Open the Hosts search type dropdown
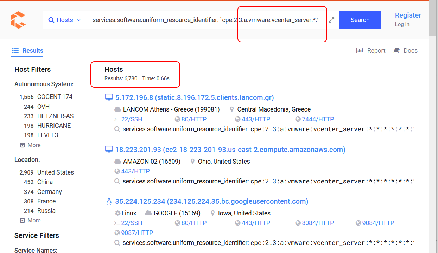Image resolution: width=438 pixels, height=253 pixels. tap(65, 20)
